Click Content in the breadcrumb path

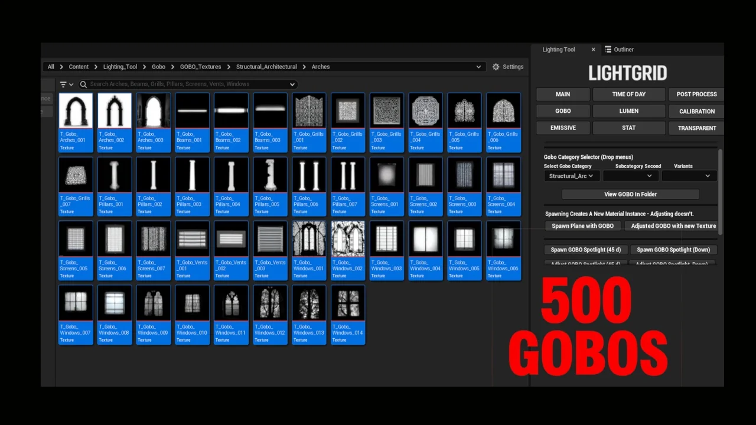[x=79, y=67]
